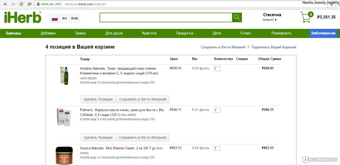Open Andalou Naturals tonic product link
Screen dimensions: 340x165
[x=119, y=71]
